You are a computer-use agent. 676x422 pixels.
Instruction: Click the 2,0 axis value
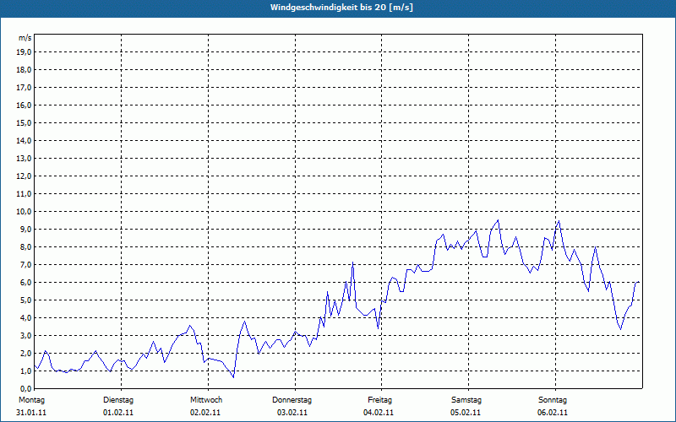click(x=25, y=353)
